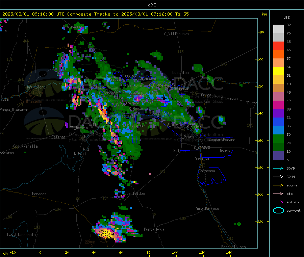This screenshot has width=304, height=257.
Task: Click the dBZ title at top center
Action: tap(152, 5)
